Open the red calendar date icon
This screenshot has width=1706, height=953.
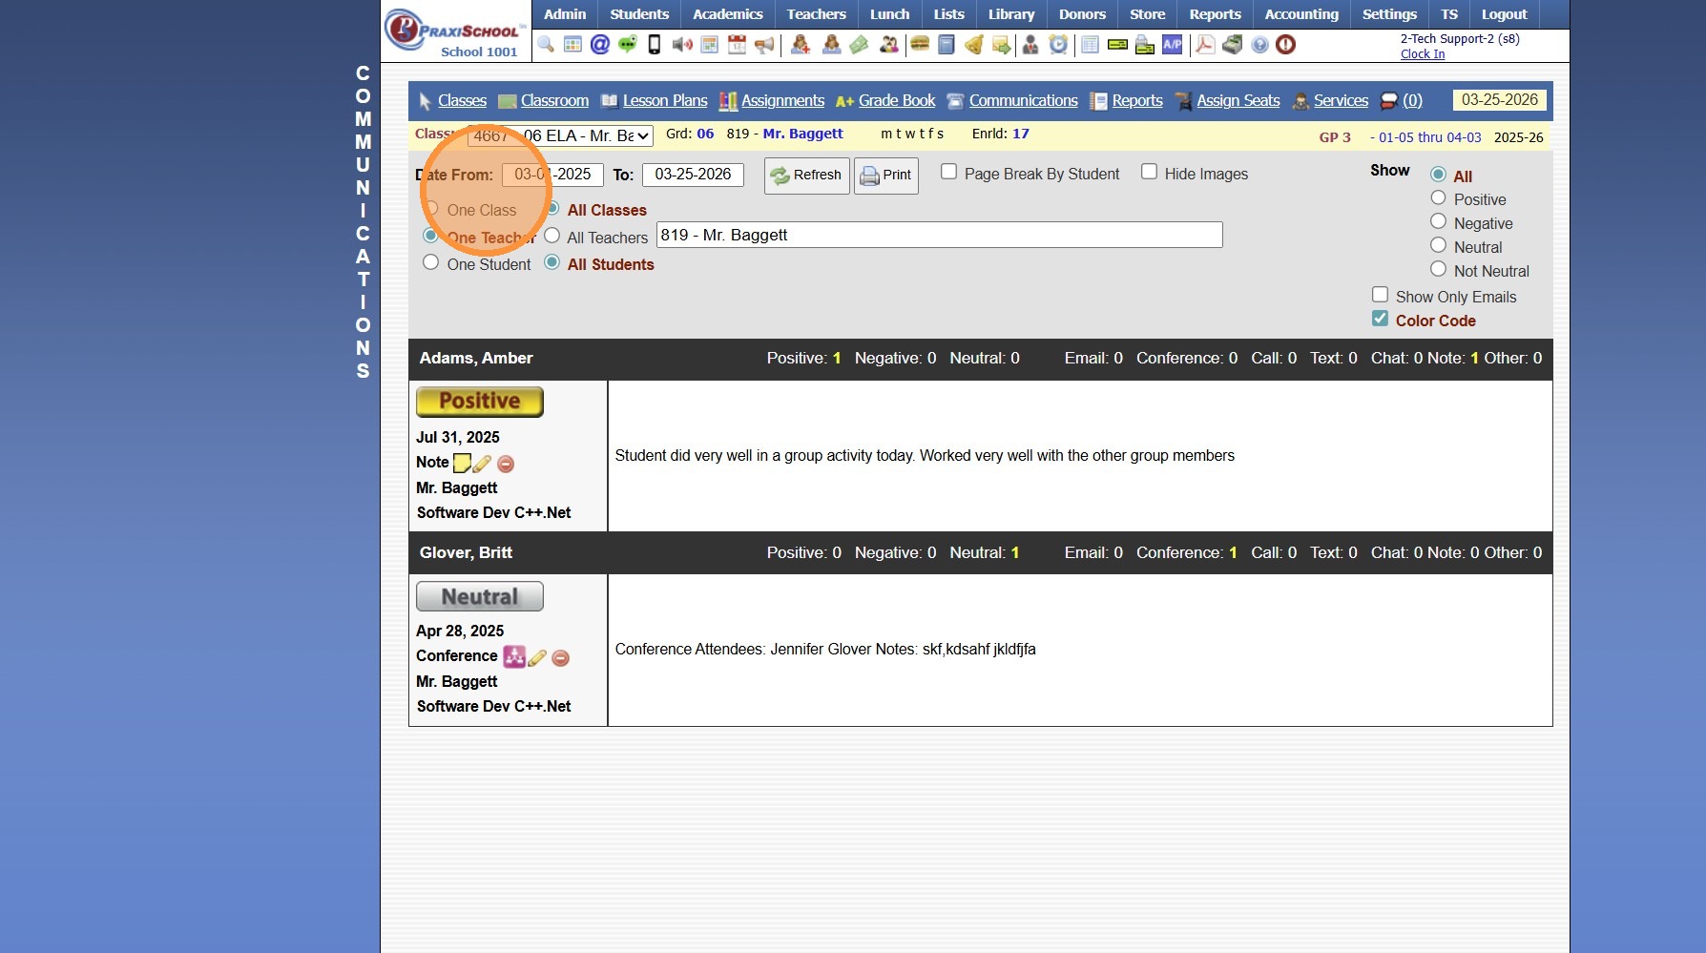point(737,45)
